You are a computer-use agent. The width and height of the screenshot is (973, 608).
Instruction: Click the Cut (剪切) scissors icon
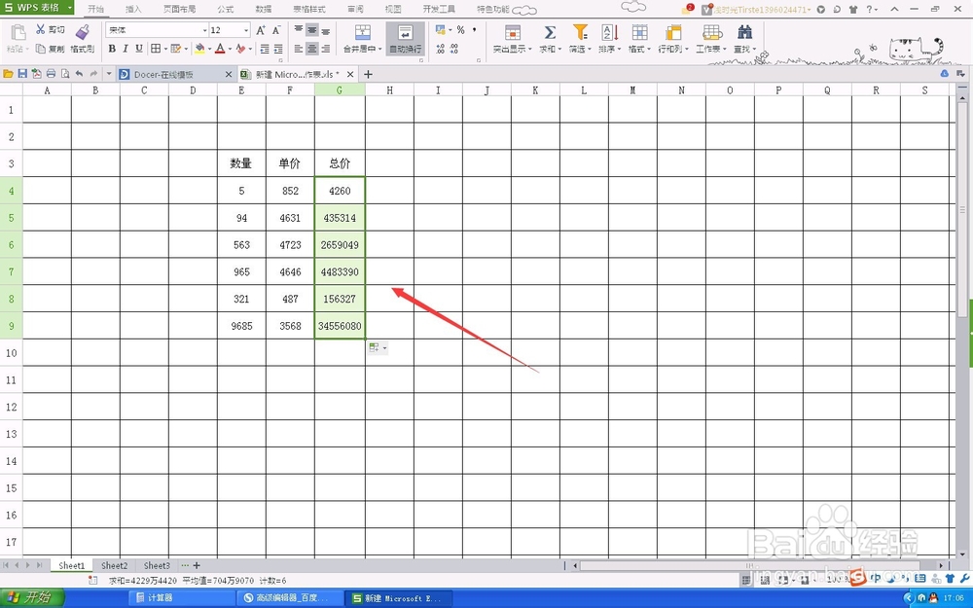click(41, 29)
